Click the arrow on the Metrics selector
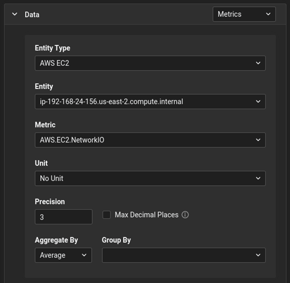290x283 pixels. (268, 14)
